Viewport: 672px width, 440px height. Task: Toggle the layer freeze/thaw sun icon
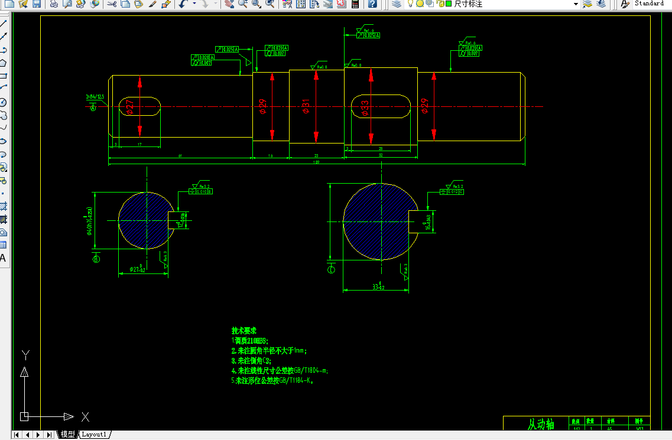pyautogui.click(x=420, y=4)
